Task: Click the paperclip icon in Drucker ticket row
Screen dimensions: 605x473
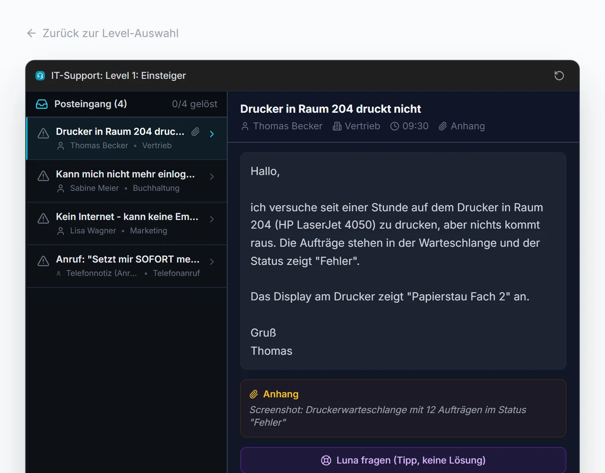Action: tap(195, 132)
